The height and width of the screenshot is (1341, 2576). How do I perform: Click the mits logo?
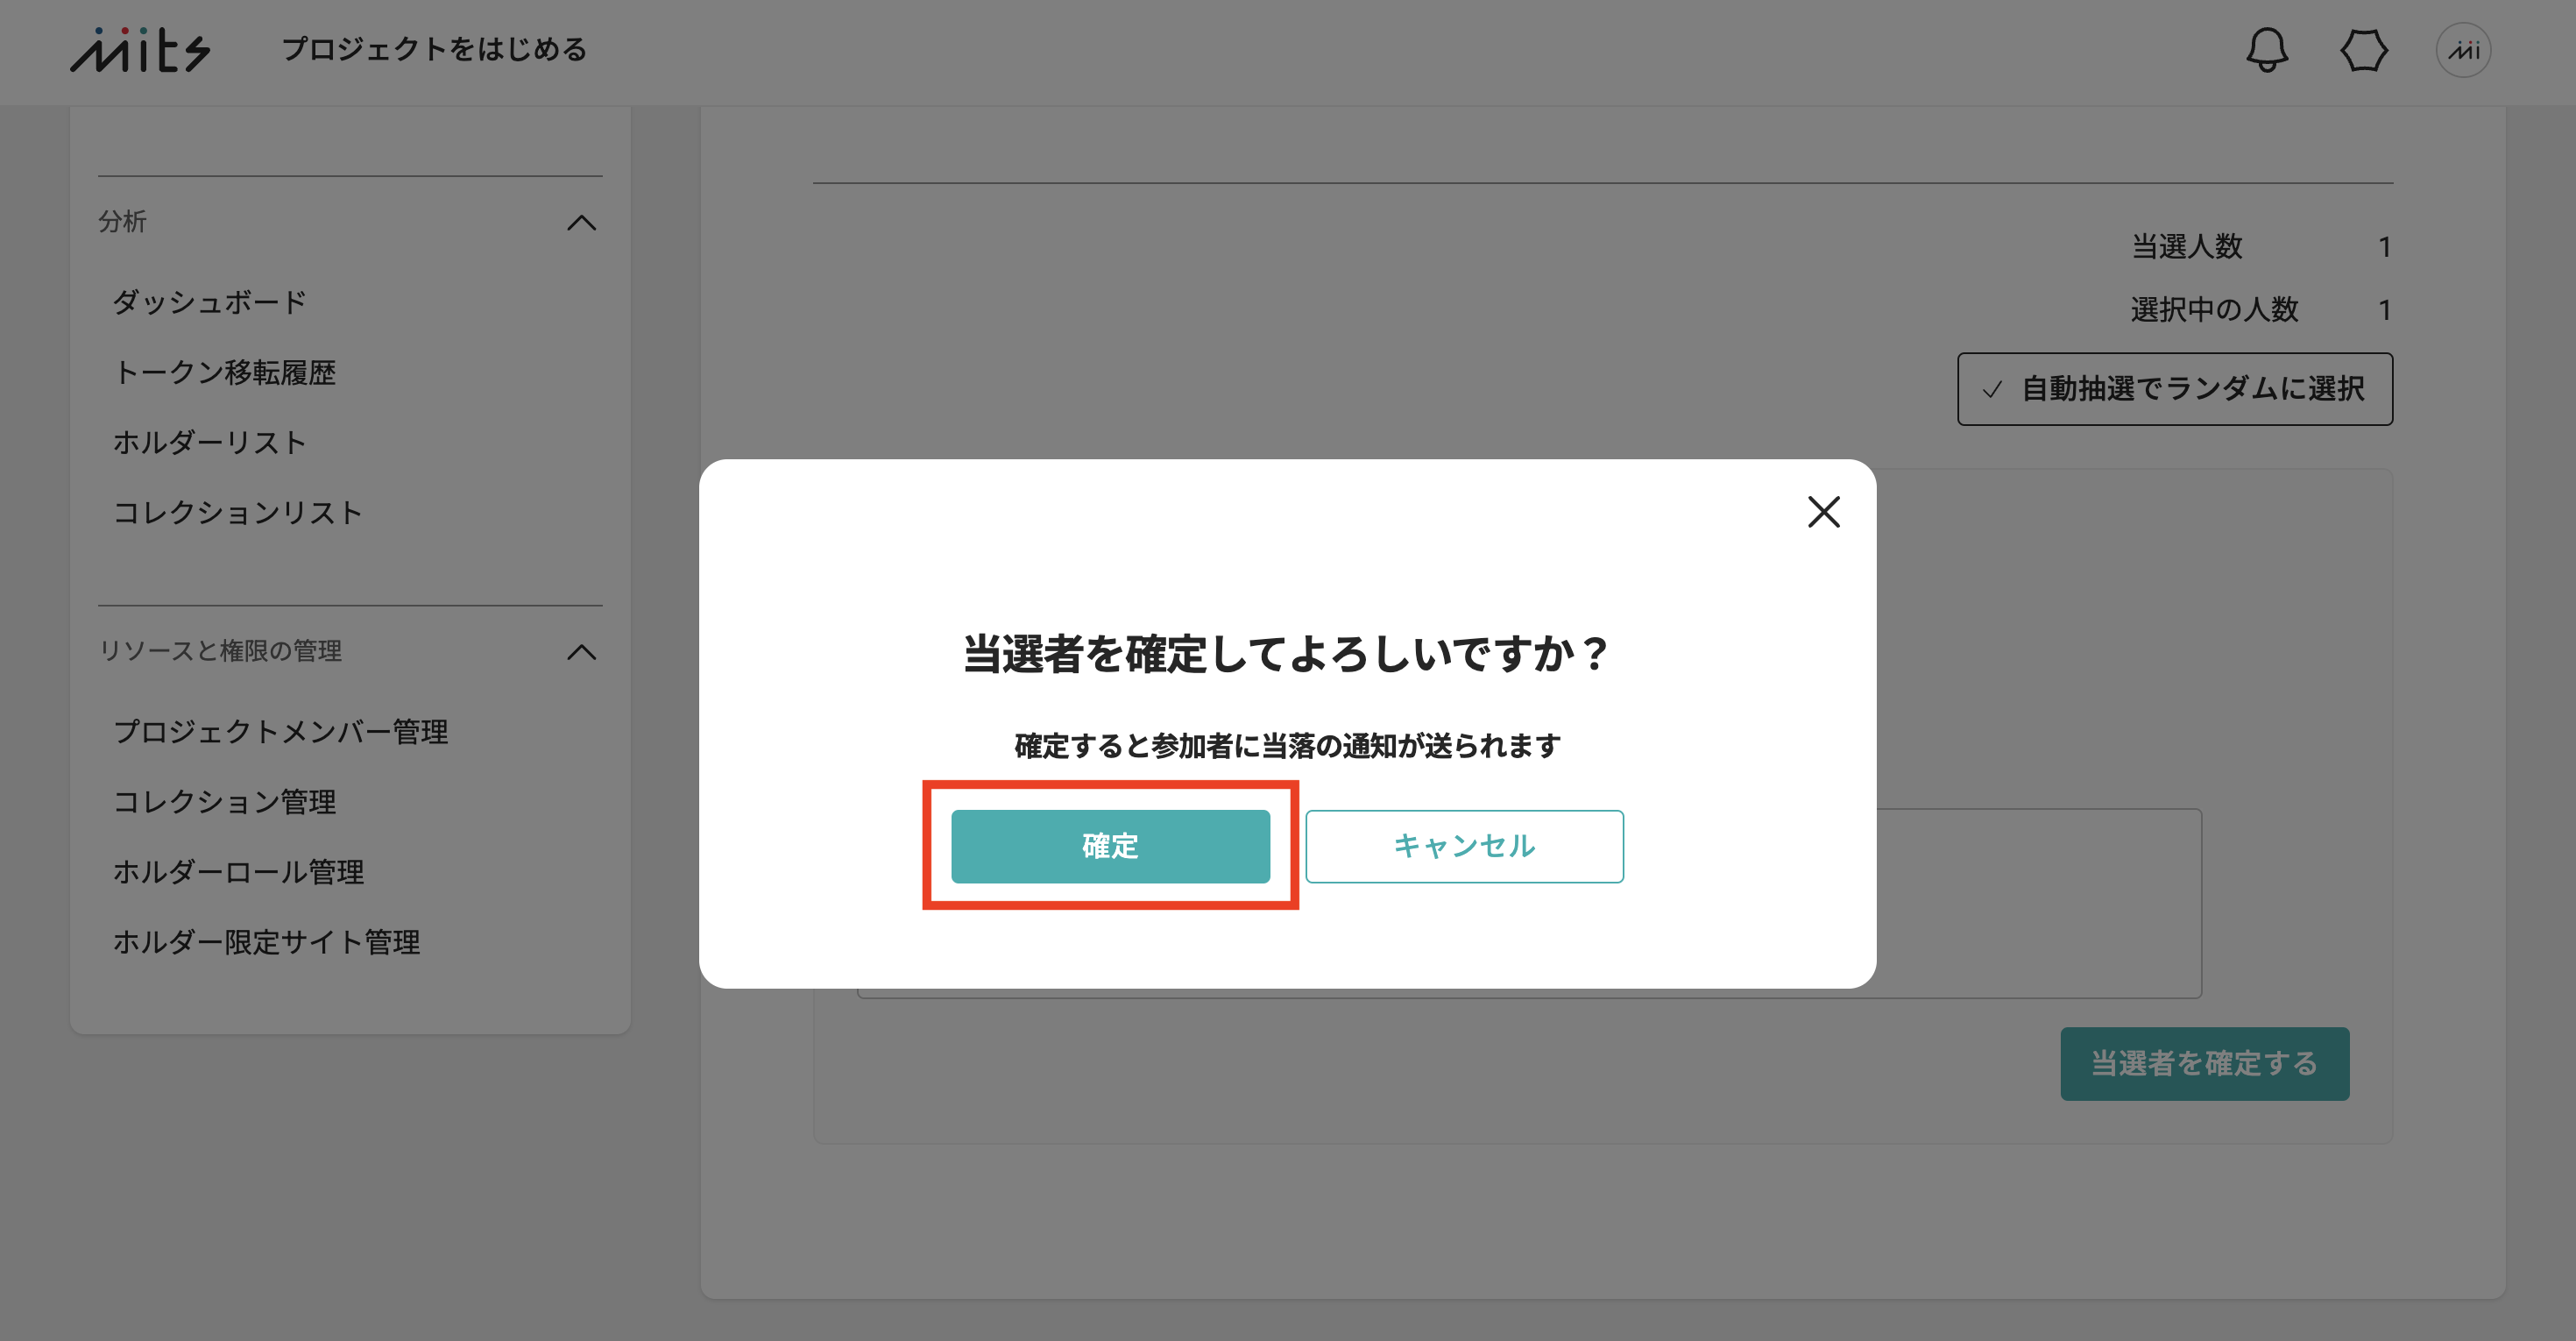click(140, 50)
